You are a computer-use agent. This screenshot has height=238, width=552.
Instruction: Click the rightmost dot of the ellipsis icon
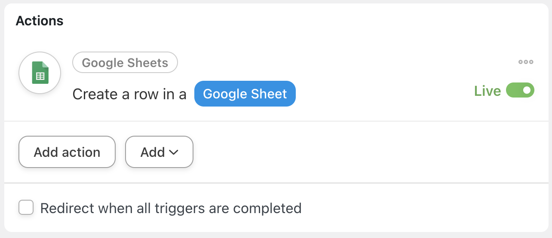(x=531, y=62)
